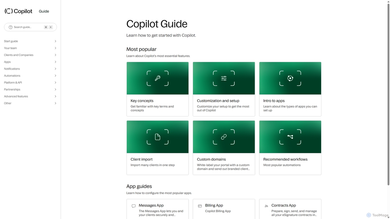Expand the Notifications chevron
390x219 pixels.
pos(55,69)
